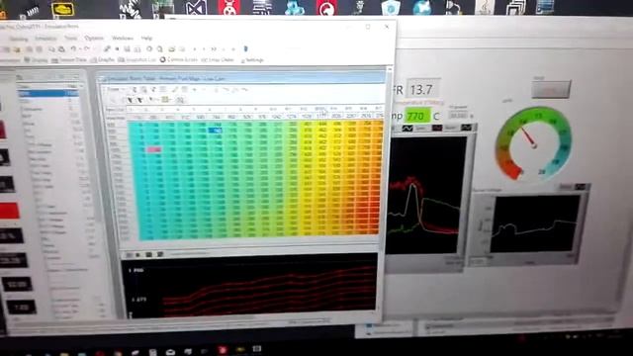Open the leftmost Tuning menu

click(x=19, y=39)
